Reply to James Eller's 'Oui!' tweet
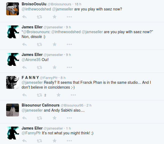 pyautogui.click(x=24, y=67)
